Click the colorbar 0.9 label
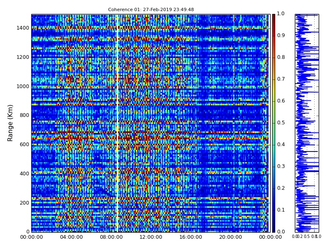The width and height of the screenshot is (329, 247). click(x=281, y=35)
